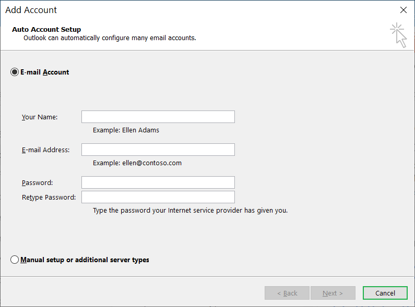This screenshot has width=415, height=307.
Task: Click the grayed Back button
Action: click(x=287, y=293)
